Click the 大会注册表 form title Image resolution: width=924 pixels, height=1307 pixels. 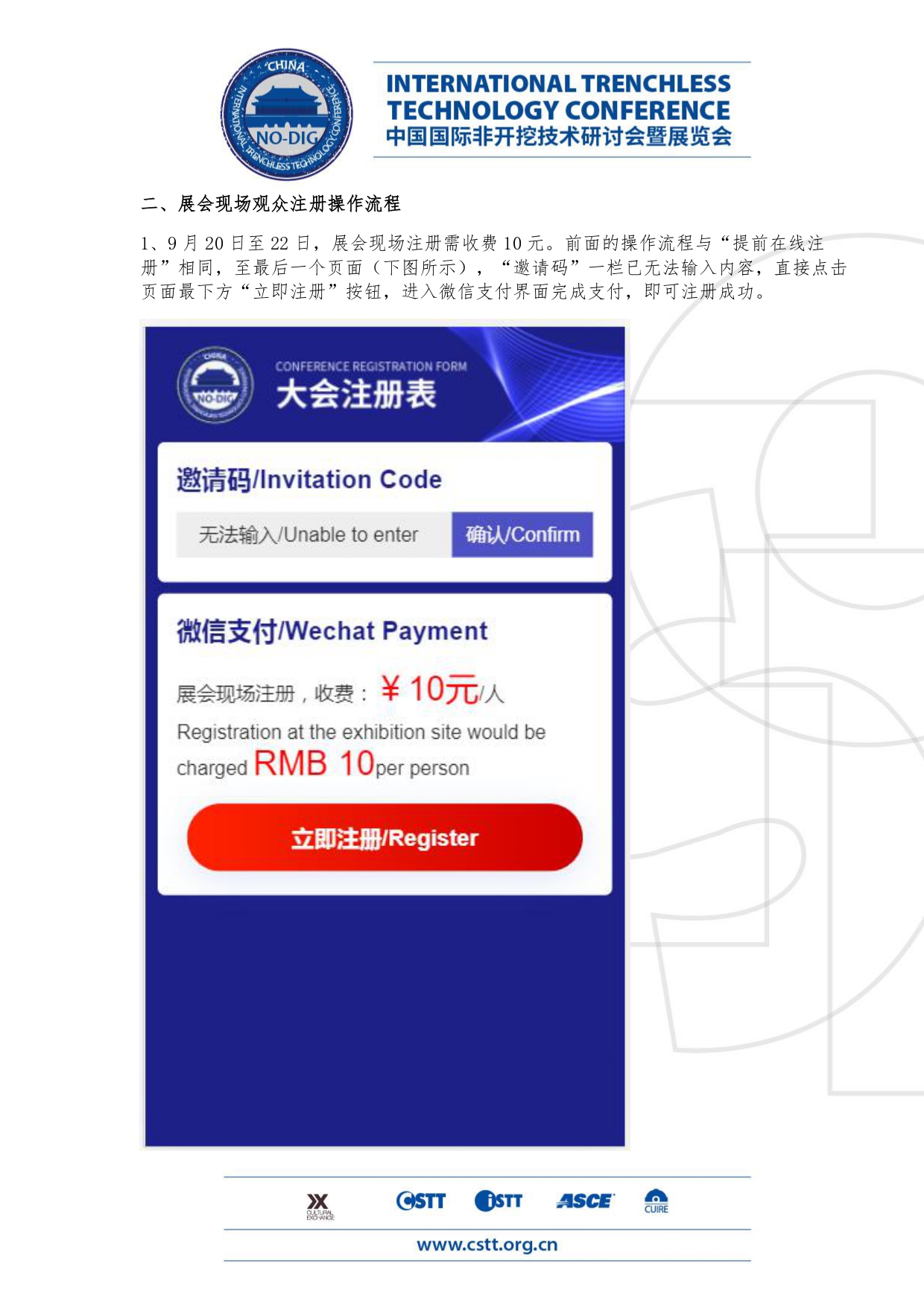[356, 394]
